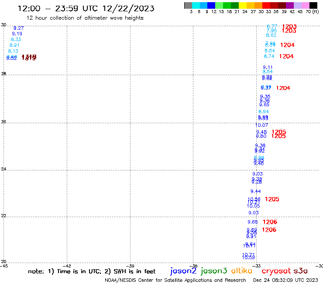Click the wave height value 8.13
Screen dimensions: 323x284
coord(13,51)
